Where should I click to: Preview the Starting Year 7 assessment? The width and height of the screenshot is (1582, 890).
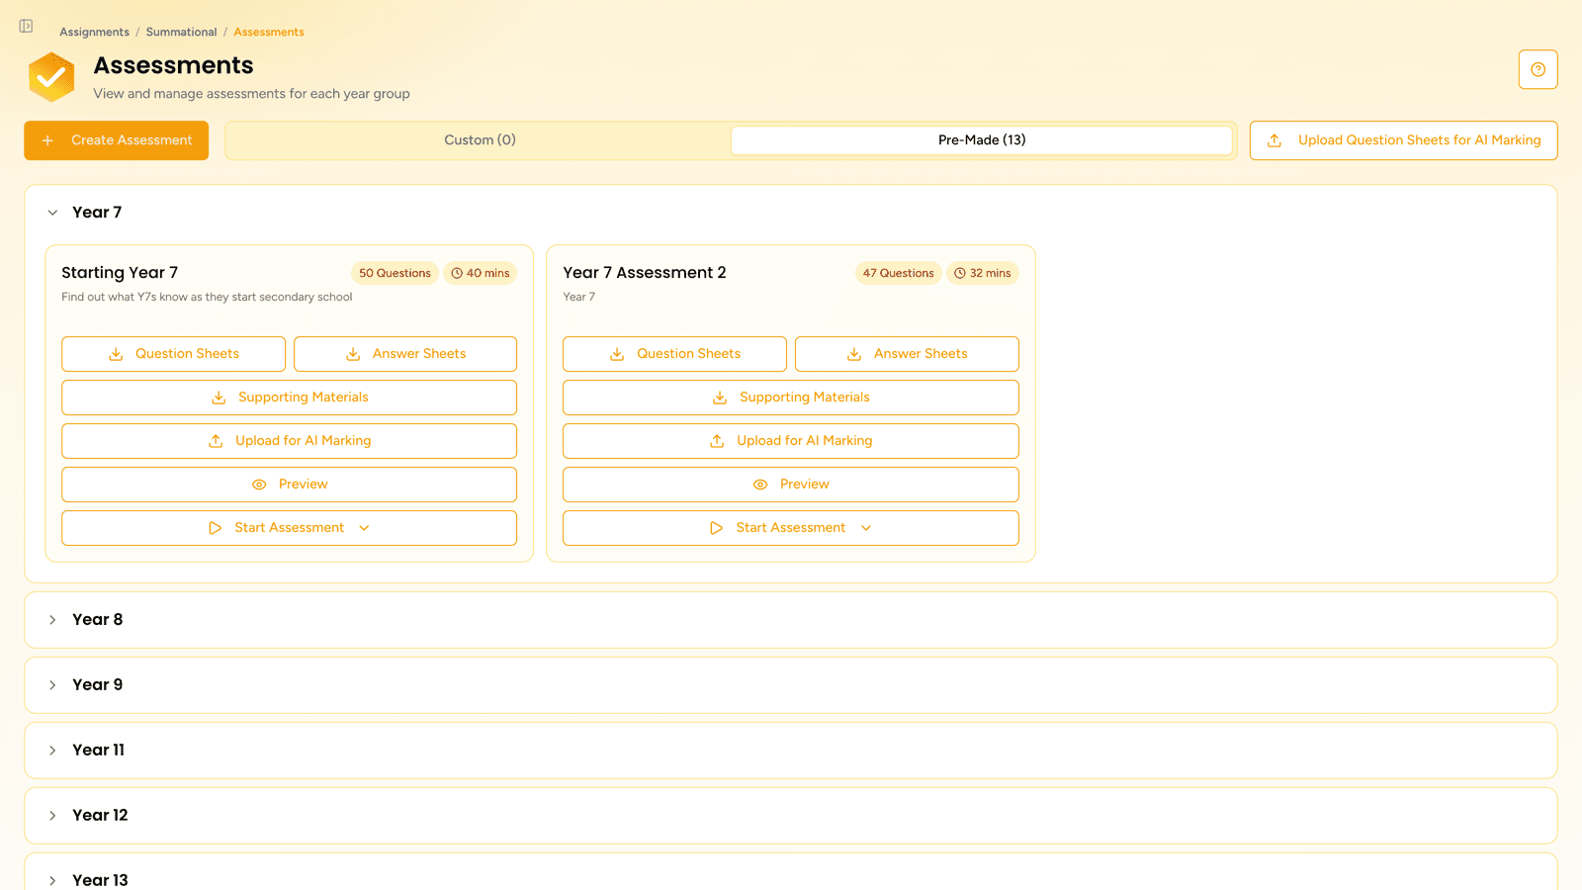[x=289, y=485]
